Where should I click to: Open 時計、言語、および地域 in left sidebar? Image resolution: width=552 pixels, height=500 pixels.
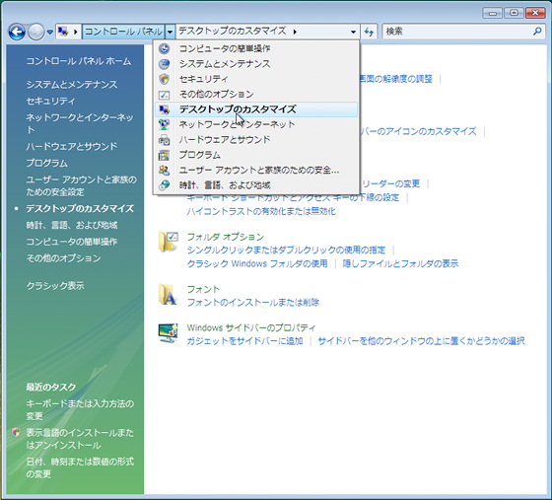72,225
